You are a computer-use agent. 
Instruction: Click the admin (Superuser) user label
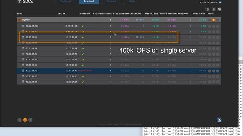(x=209, y=2)
